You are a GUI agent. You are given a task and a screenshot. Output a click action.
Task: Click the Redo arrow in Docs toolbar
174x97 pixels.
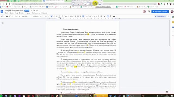[x=4, y=16]
